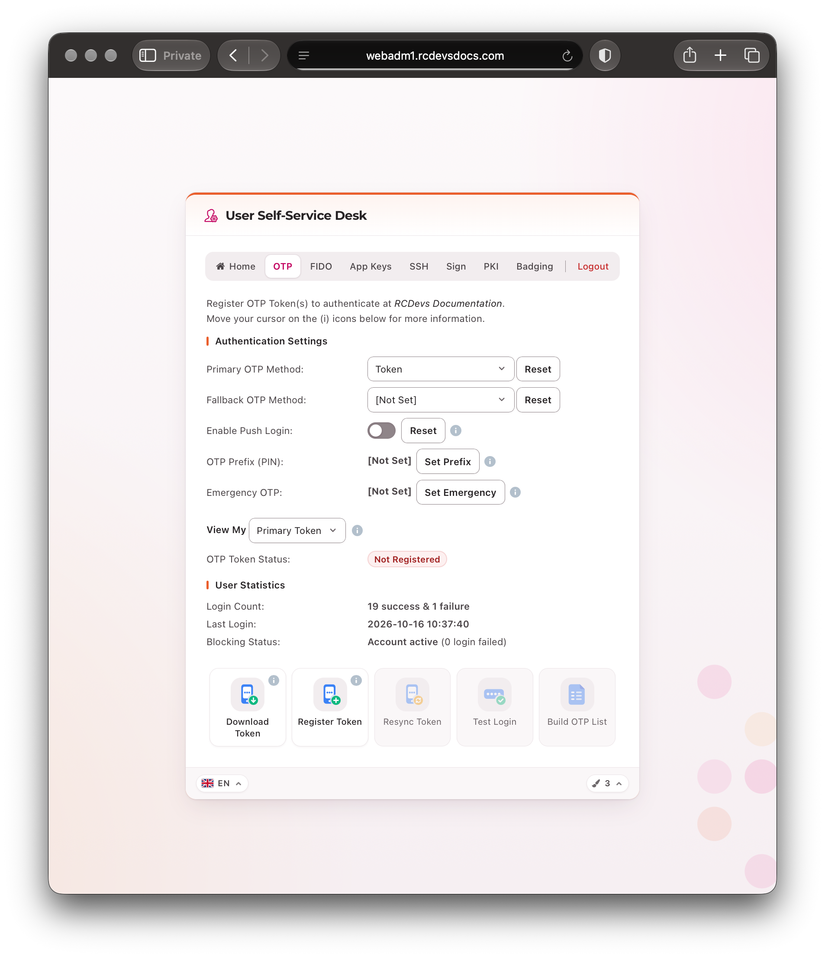Click info icon next to Enable Push Login
825x958 pixels.
click(455, 431)
